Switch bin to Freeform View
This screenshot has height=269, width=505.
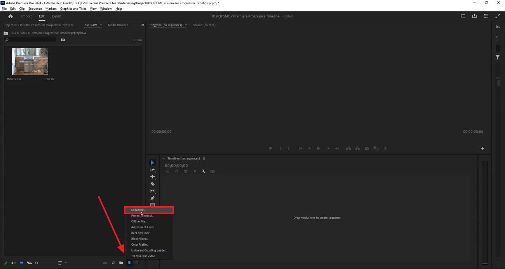pos(29,263)
